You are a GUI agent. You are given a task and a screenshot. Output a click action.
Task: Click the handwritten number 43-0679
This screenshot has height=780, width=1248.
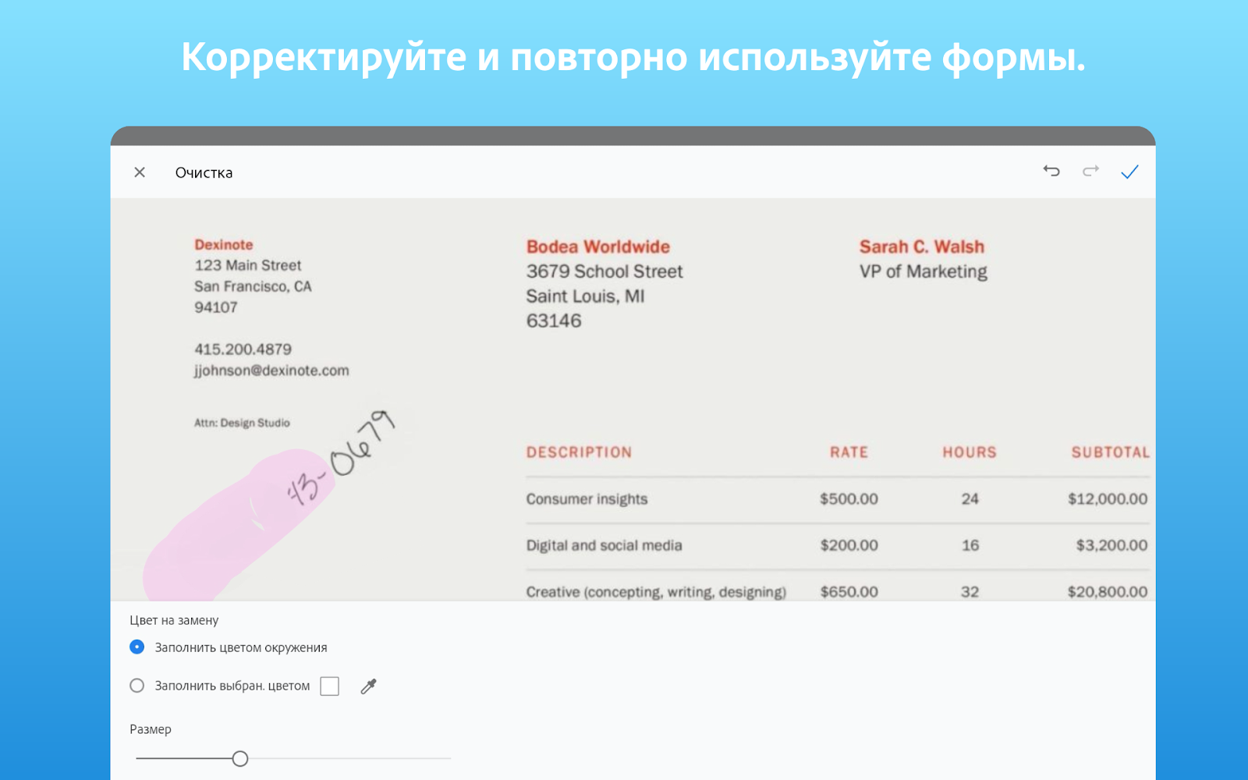point(341,458)
